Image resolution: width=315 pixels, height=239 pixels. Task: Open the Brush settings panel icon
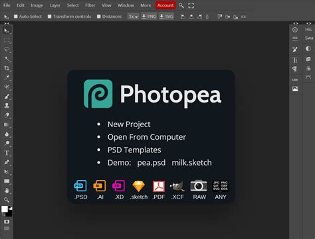[x=295, y=50]
